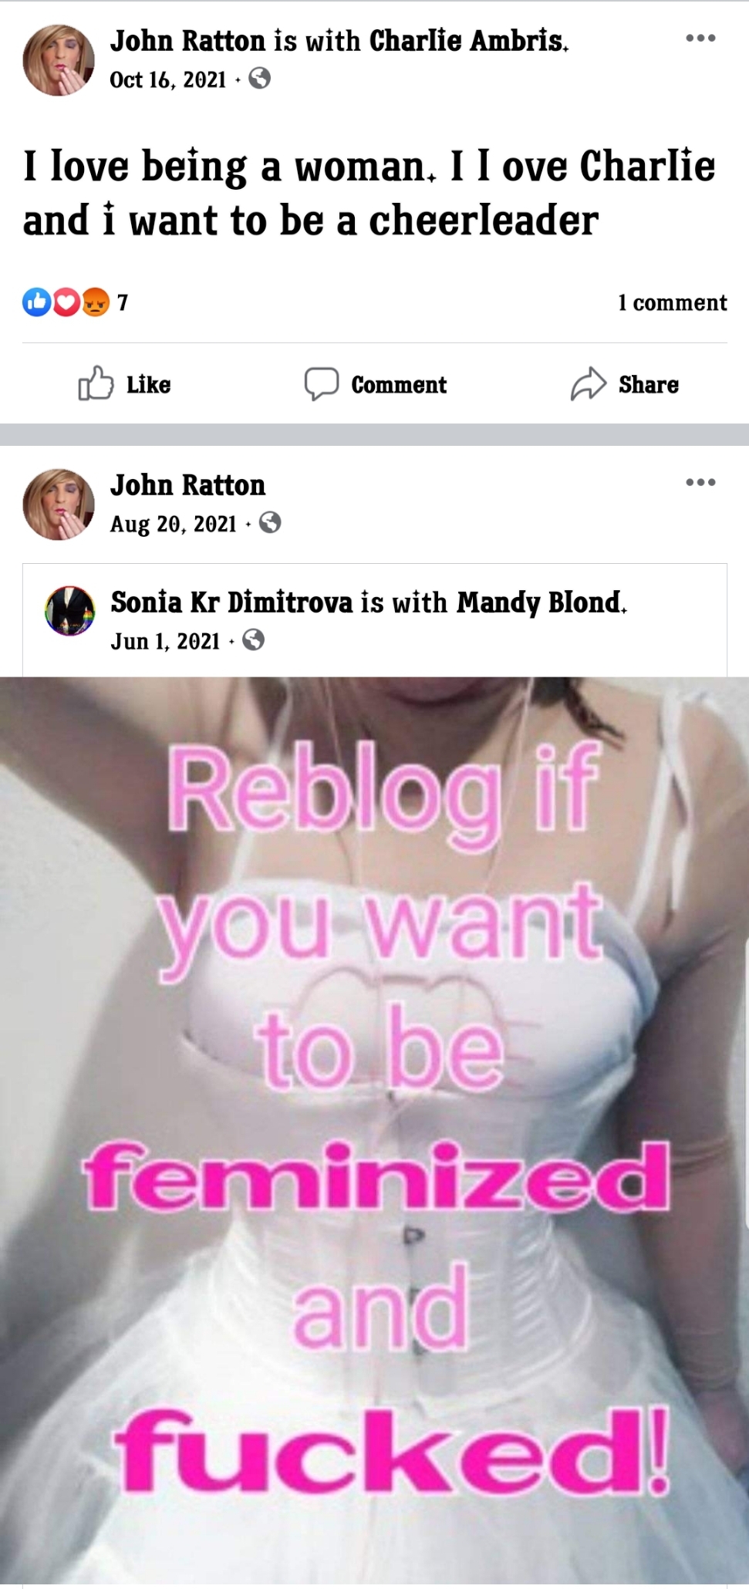
Task: Open the Oct 16, 2021 post timestamp
Action: 168,79
